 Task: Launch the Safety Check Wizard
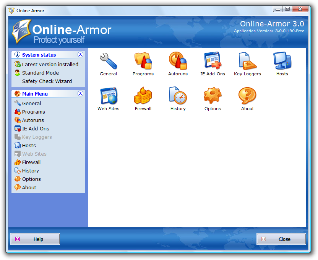pos(47,81)
